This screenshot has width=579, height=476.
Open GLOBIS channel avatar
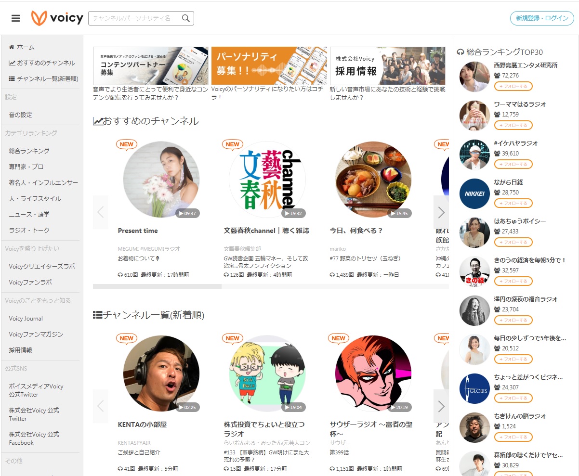[474, 389]
